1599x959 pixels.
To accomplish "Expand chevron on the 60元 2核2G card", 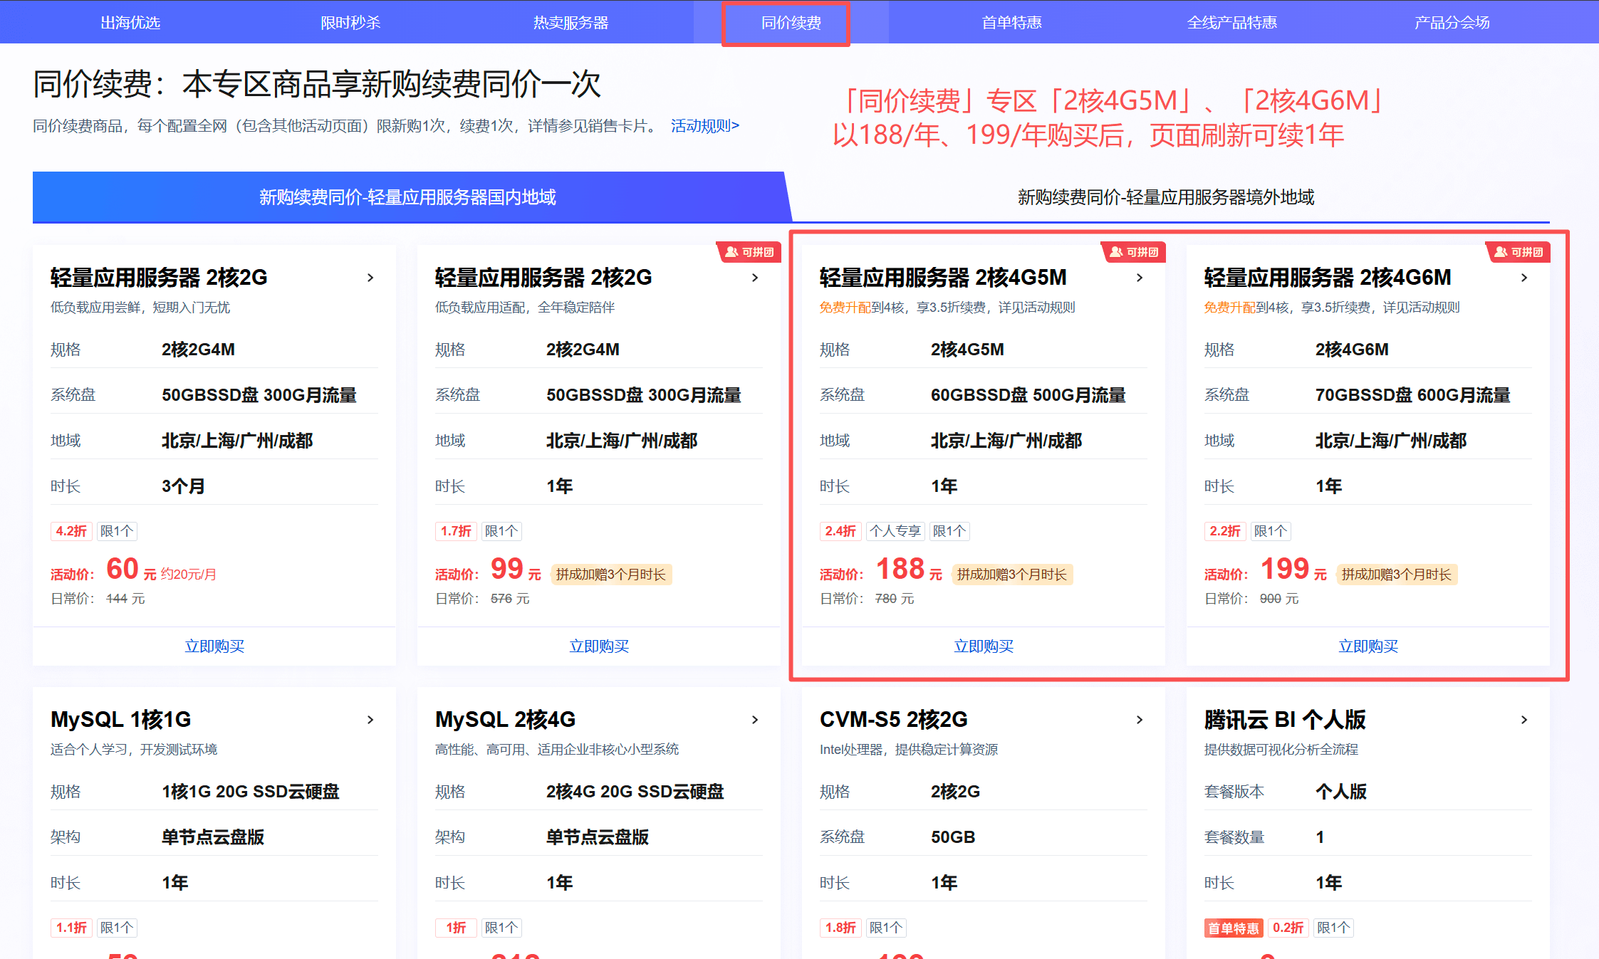I will [370, 278].
